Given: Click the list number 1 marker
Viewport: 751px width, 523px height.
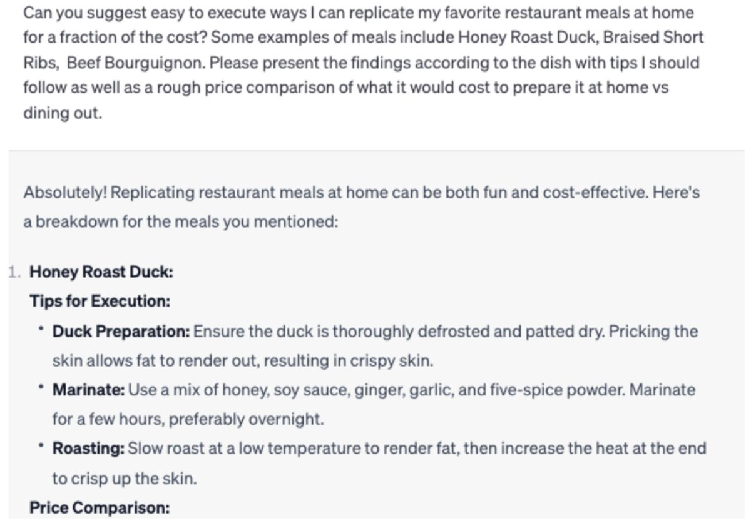Looking at the screenshot, I should (x=14, y=272).
